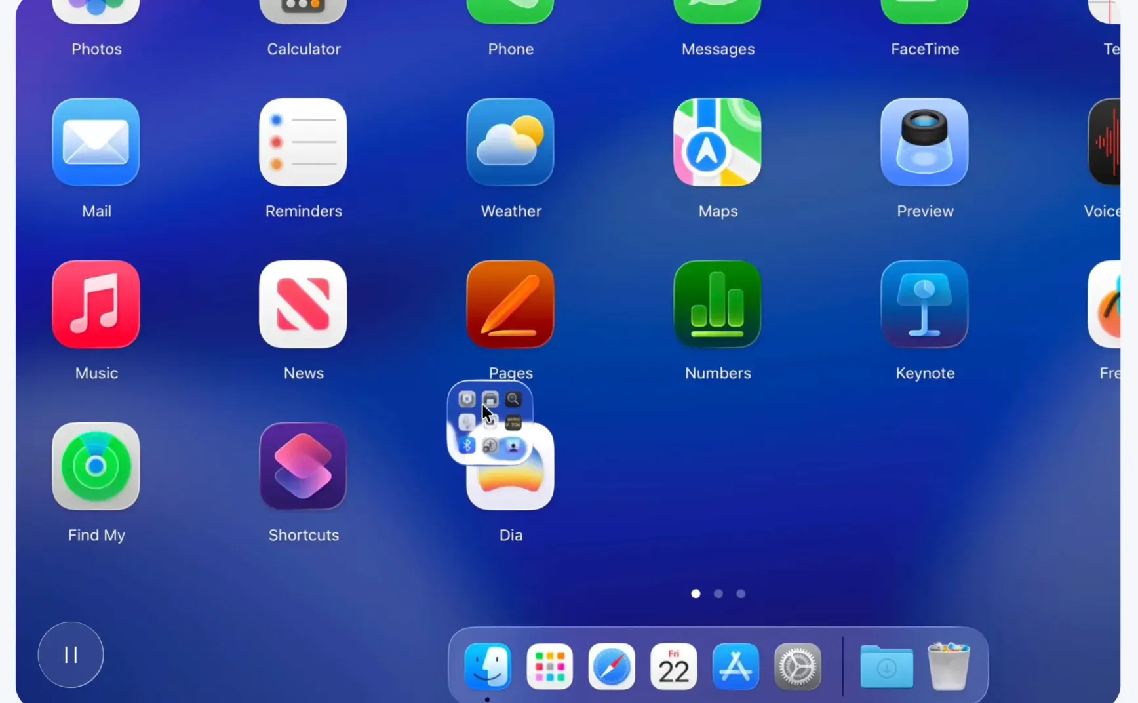
Task: Open the Trash in the Dock
Action: pos(949,666)
